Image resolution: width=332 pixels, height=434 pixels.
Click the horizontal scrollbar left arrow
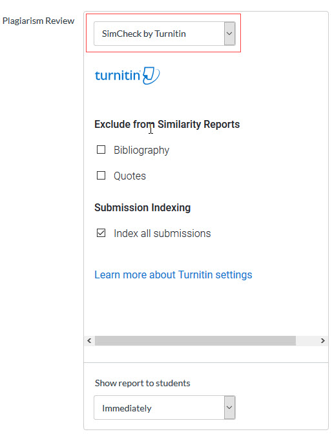[x=89, y=341]
